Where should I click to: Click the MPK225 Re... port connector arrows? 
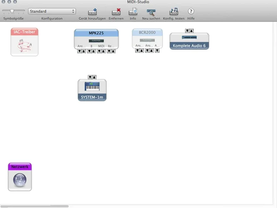[x=111, y=51]
